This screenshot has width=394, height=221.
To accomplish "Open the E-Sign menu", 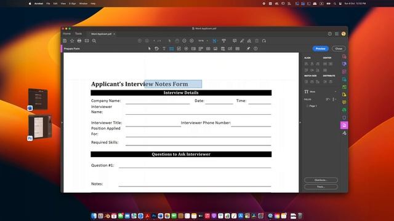I will (x=73, y=4).
